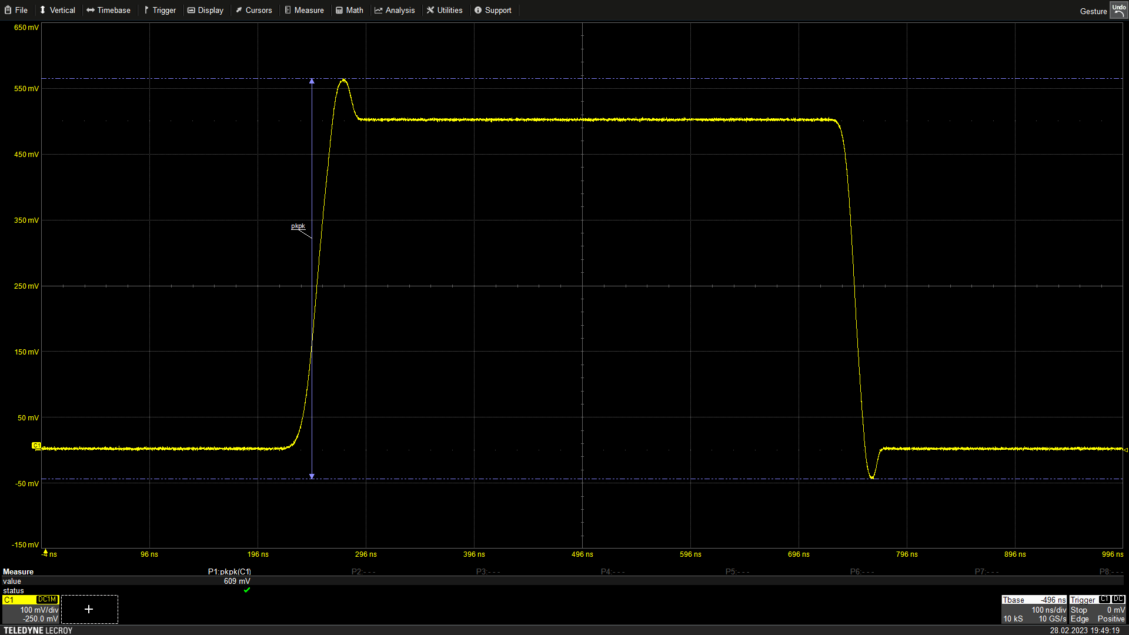Open the Analysis menu
Image resolution: width=1129 pixels, height=635 pixels.
(395, 10)
